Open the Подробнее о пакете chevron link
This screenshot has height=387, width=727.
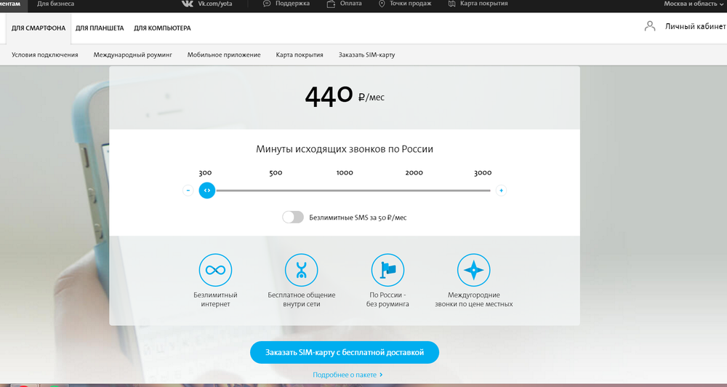(348, 375)
